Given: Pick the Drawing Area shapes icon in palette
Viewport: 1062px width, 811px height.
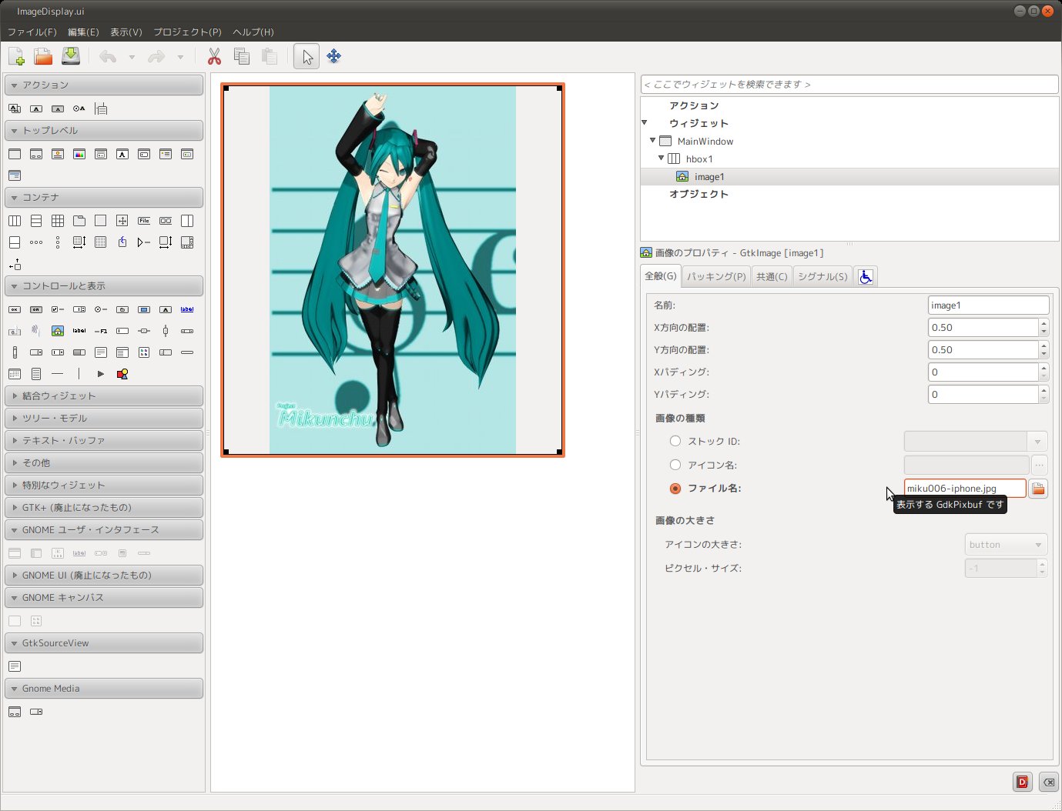Looking at the screenshot, I should click(x=122, y=374).
